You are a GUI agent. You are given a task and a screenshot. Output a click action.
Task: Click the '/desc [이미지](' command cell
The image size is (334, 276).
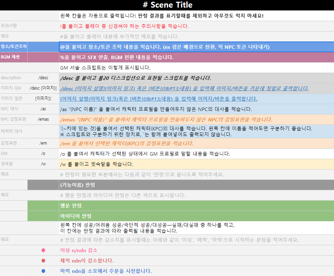43,88
